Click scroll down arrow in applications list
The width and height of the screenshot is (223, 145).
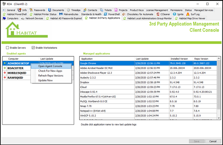[x=219, y=118]
